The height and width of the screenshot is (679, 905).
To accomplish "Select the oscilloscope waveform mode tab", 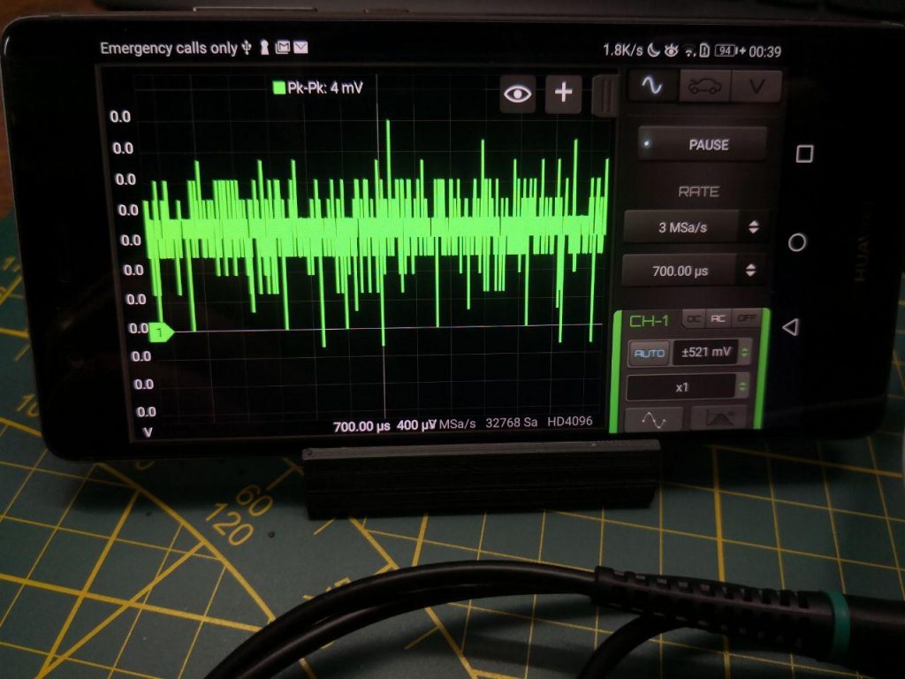I will click(x=653, y=86).
